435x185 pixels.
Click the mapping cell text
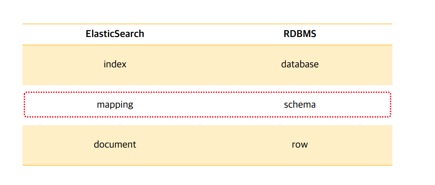115,105
